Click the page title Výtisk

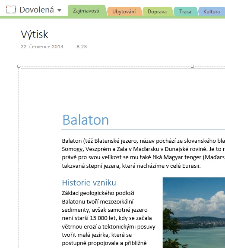[35, 35]
